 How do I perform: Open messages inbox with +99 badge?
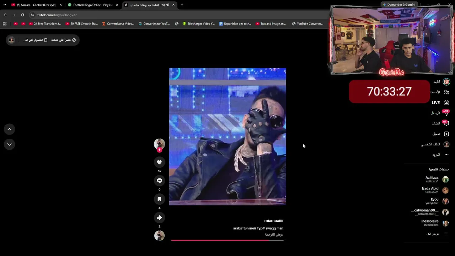440,113
